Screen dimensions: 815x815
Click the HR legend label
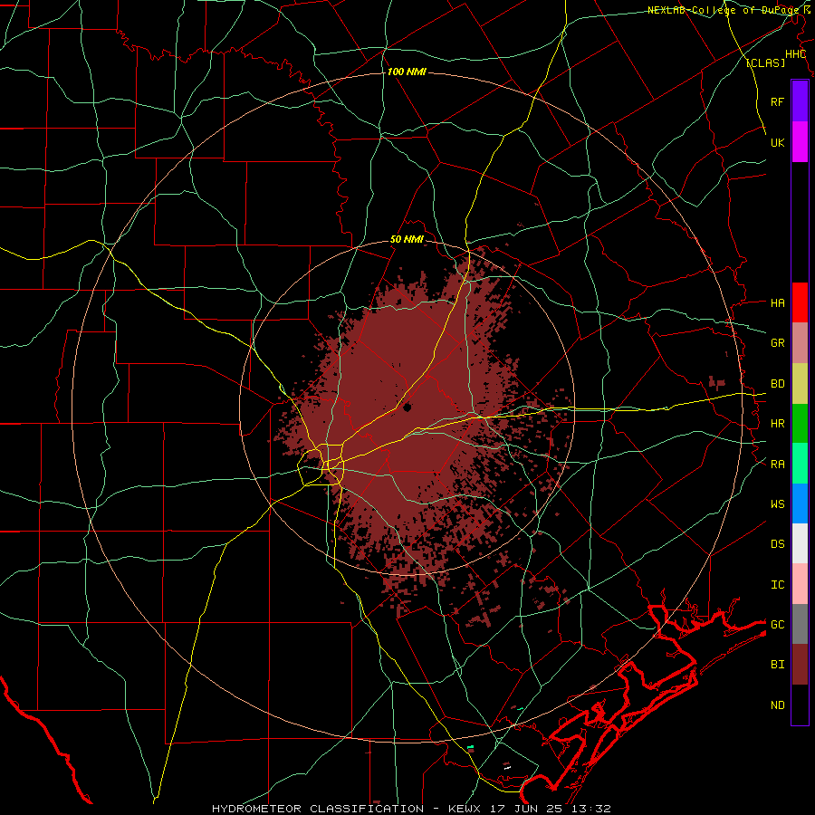[x=778, y=424]
